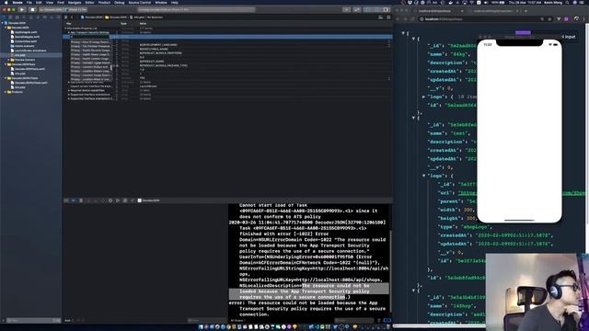This screenshot has width=589, height=331.
Task: Click Info.plist in the jump bar
Action: [137, 17]
